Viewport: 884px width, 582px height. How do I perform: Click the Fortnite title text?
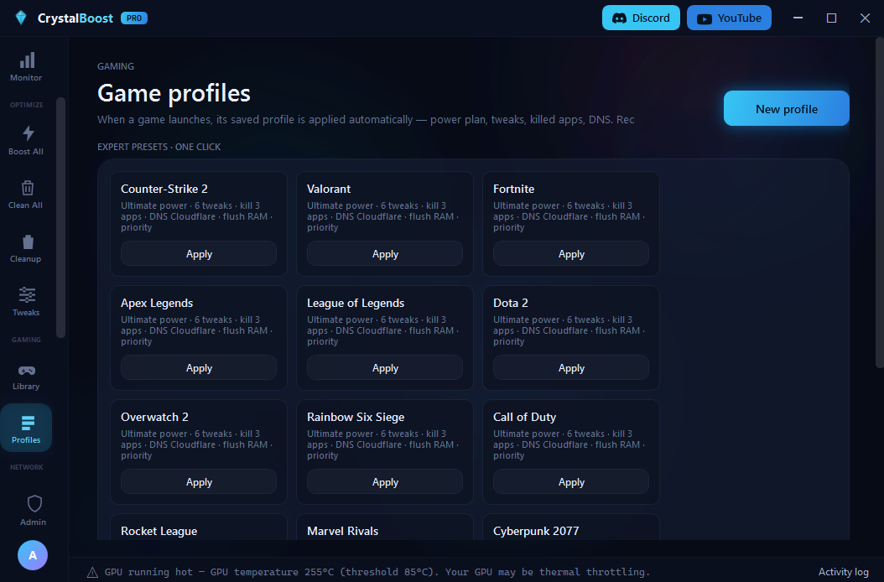pos(513,189)
